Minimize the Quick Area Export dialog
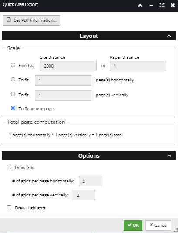 click(151, 6)
